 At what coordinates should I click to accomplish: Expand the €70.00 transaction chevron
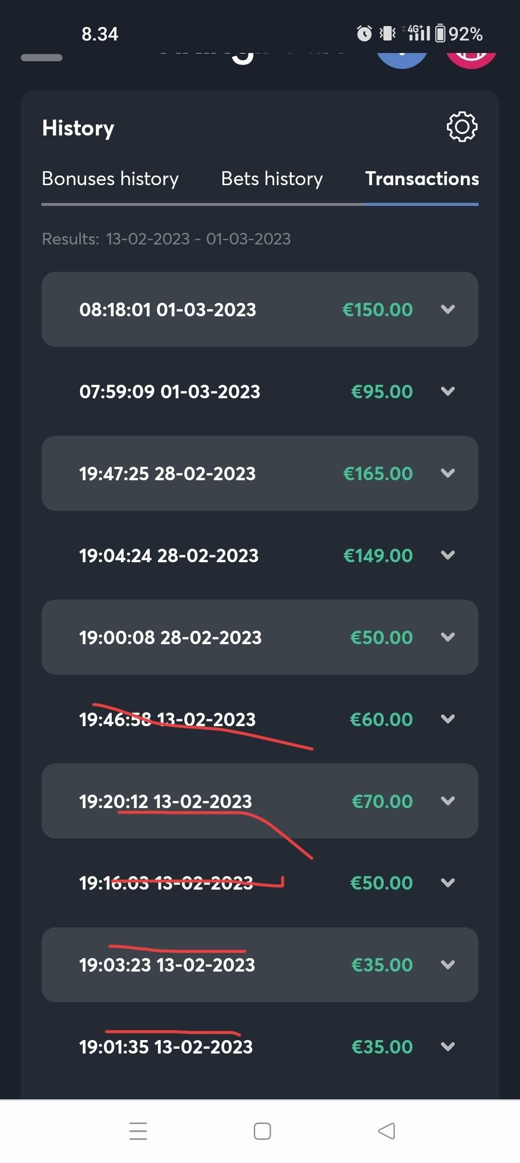click(x=448, y=801)
